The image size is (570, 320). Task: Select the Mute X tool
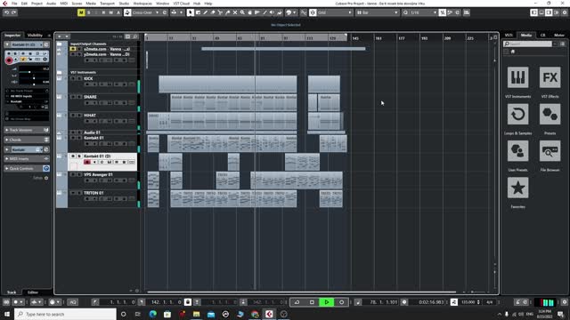[x=235, y=12]
